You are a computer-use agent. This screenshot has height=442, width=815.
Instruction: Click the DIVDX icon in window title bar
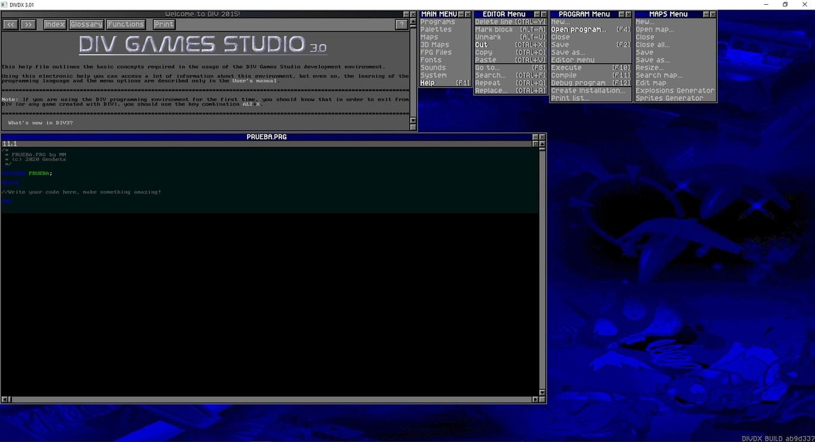coord(4,4)
